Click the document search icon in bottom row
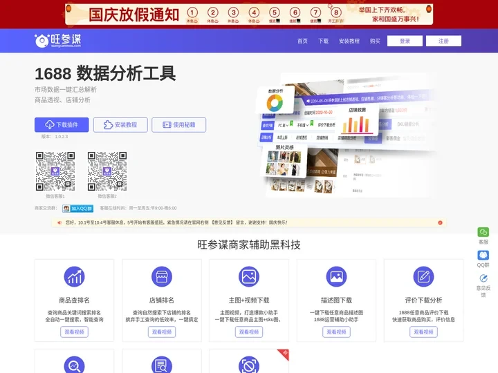Image resolution: width=498 pixels, height=373 pixels. (162, 365)
